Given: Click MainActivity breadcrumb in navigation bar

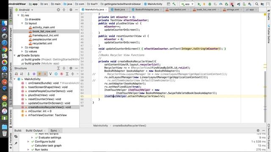Looking at the screenshot, I should pyautogui.click(x=153, y=4).
